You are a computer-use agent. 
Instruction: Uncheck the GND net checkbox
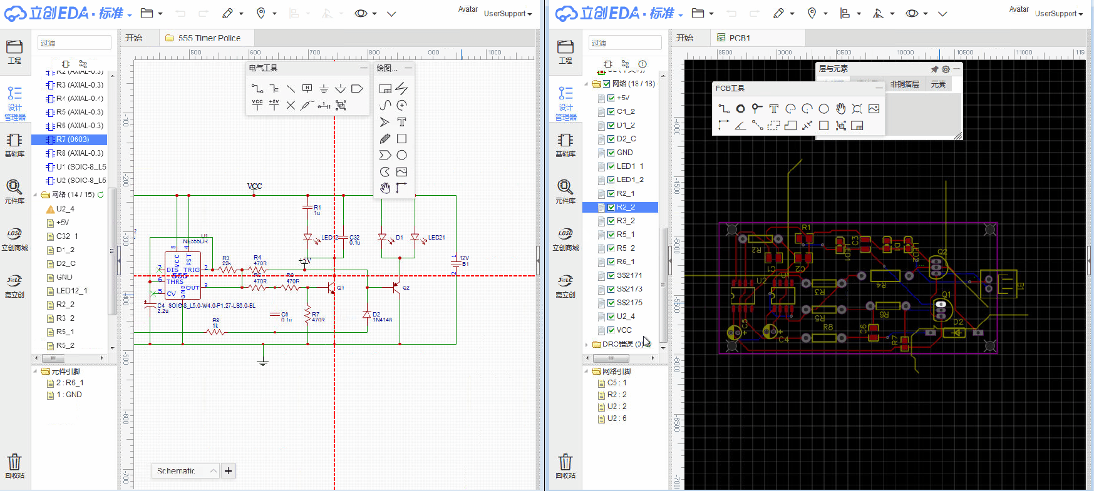pos(611,153)
